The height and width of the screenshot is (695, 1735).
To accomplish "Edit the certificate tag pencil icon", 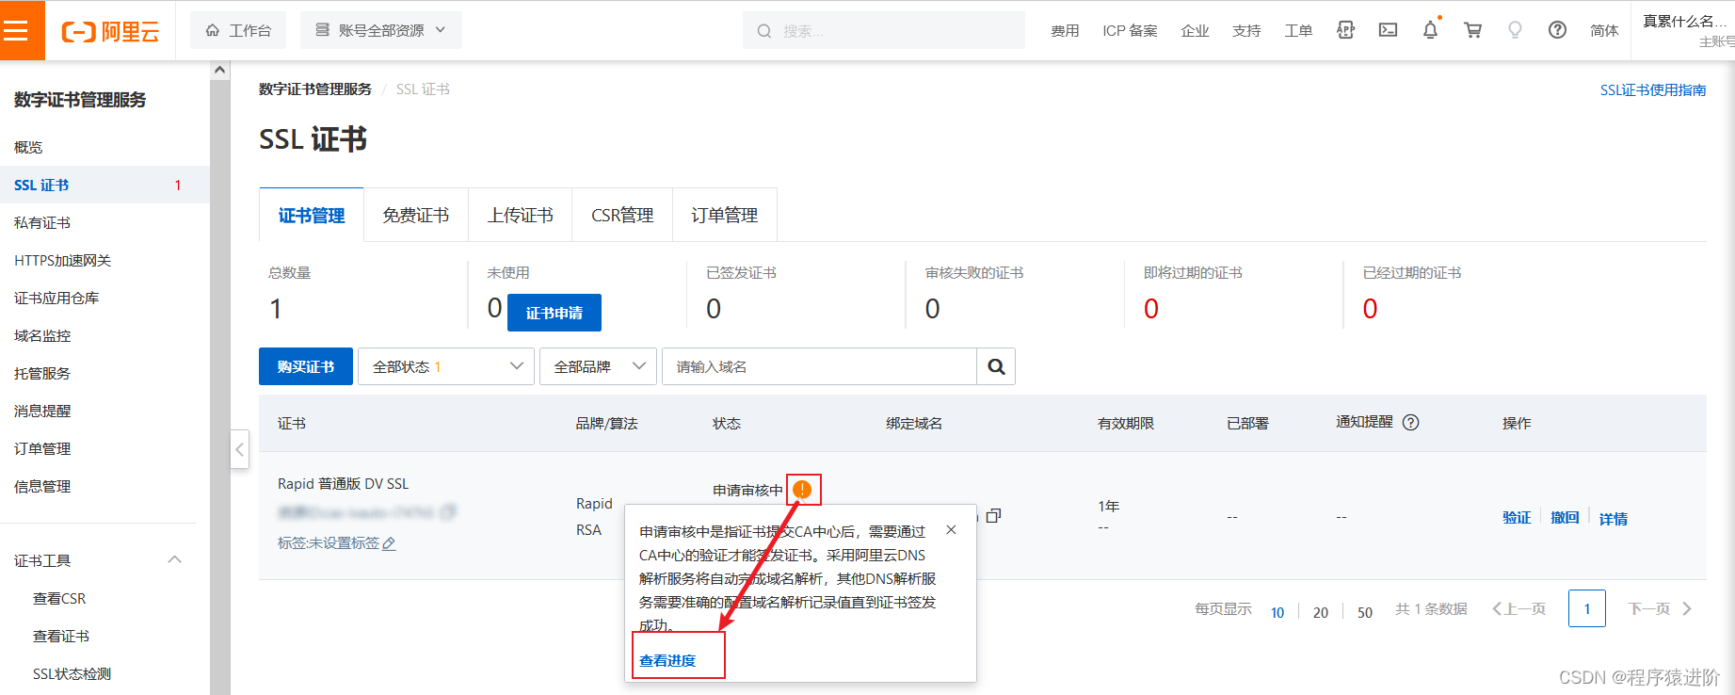I will 389,543.
